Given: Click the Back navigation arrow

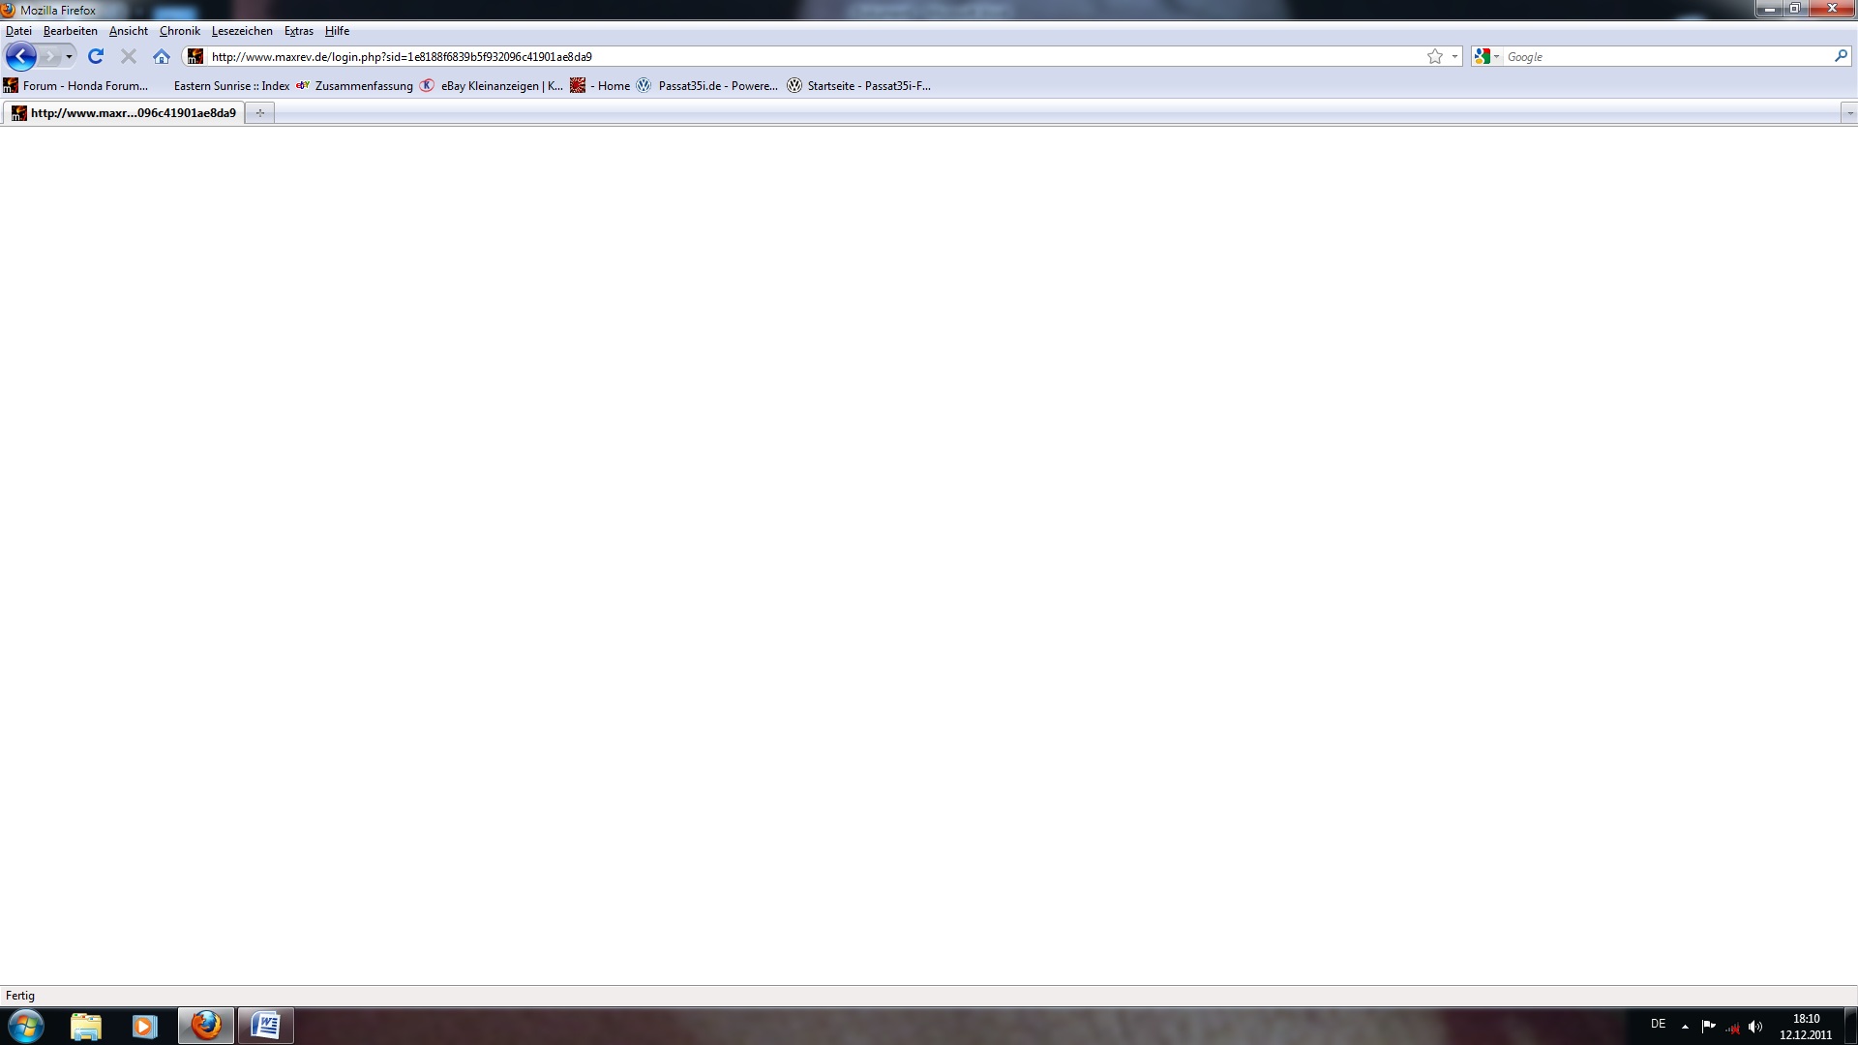Looking at the screenshot, I should click(20, 56).
